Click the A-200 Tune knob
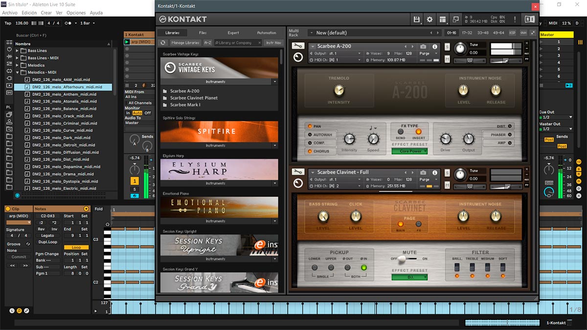 pos(460,48)
